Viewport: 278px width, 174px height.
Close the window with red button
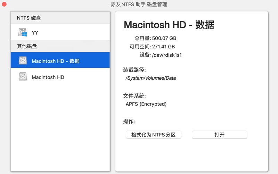(4, 4)
